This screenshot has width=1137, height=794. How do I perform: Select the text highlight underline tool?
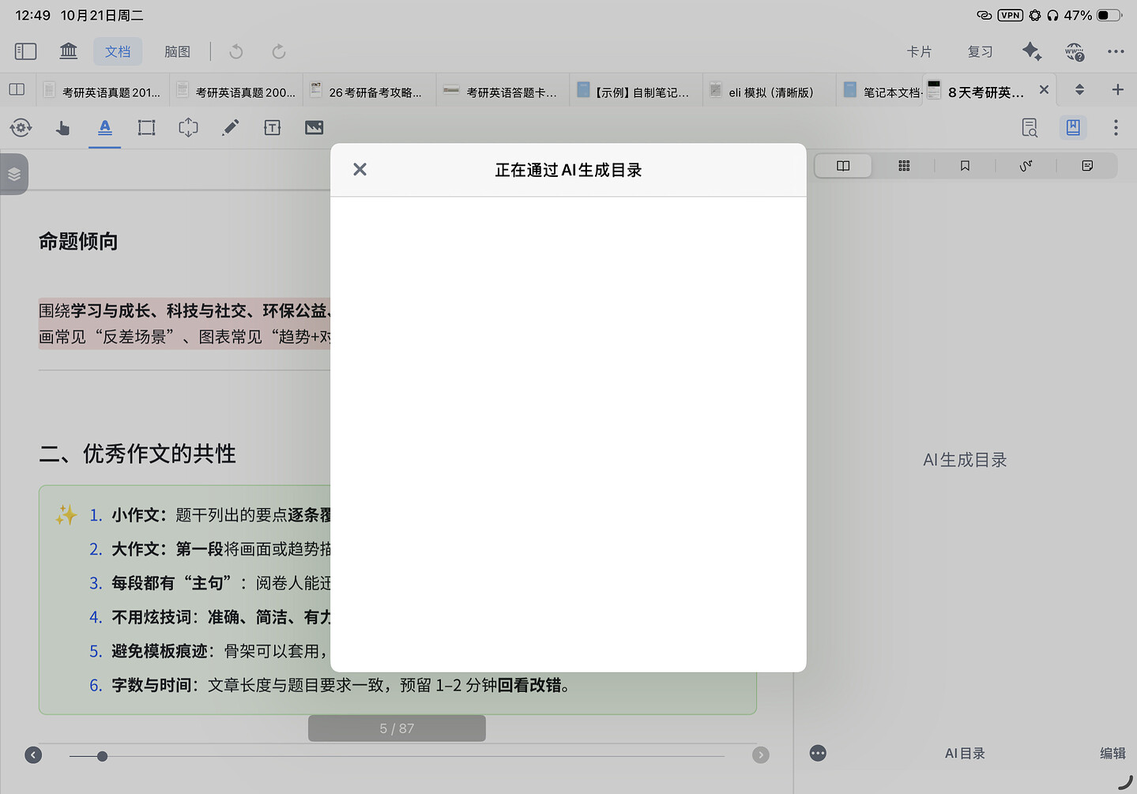point(105,128)
